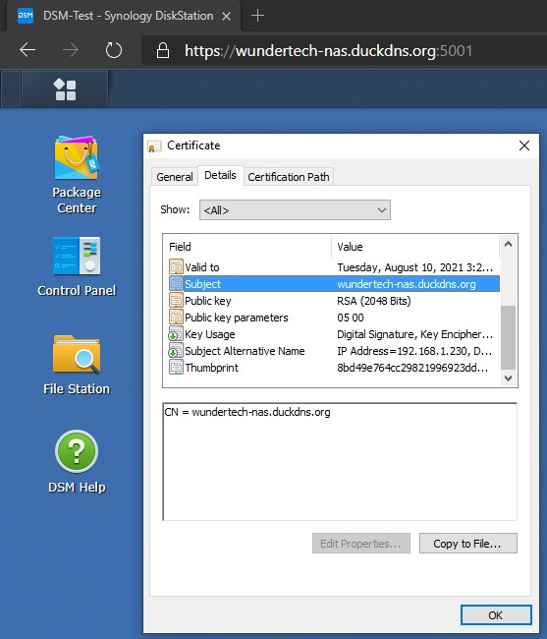Reload the page with the refresh icon
Screen dimensions: 547x639
tap(114, 50)
